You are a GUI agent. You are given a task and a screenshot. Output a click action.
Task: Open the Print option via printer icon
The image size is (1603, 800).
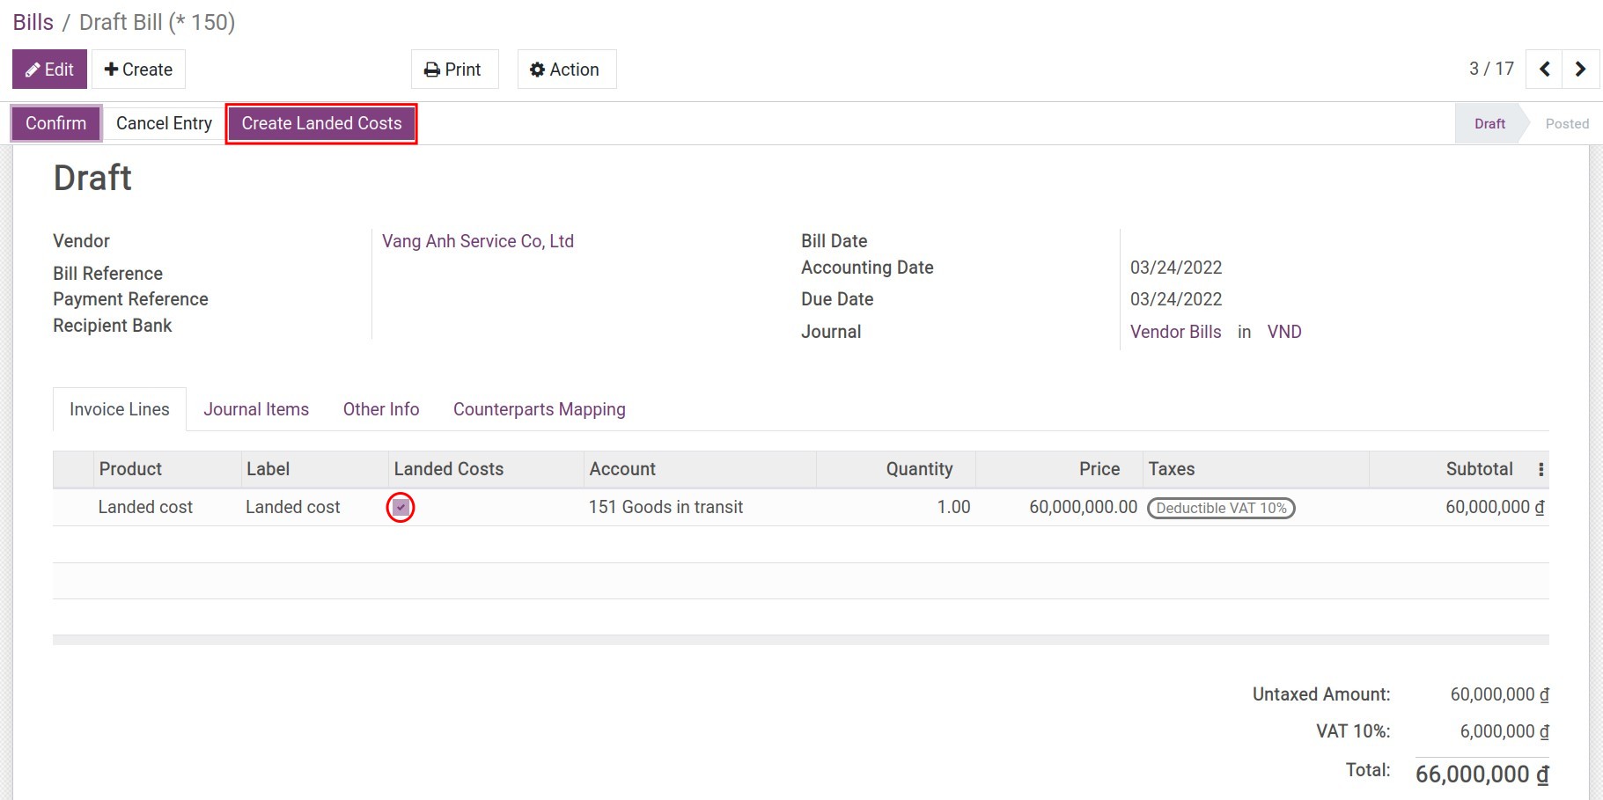click(x=431, y=69)
